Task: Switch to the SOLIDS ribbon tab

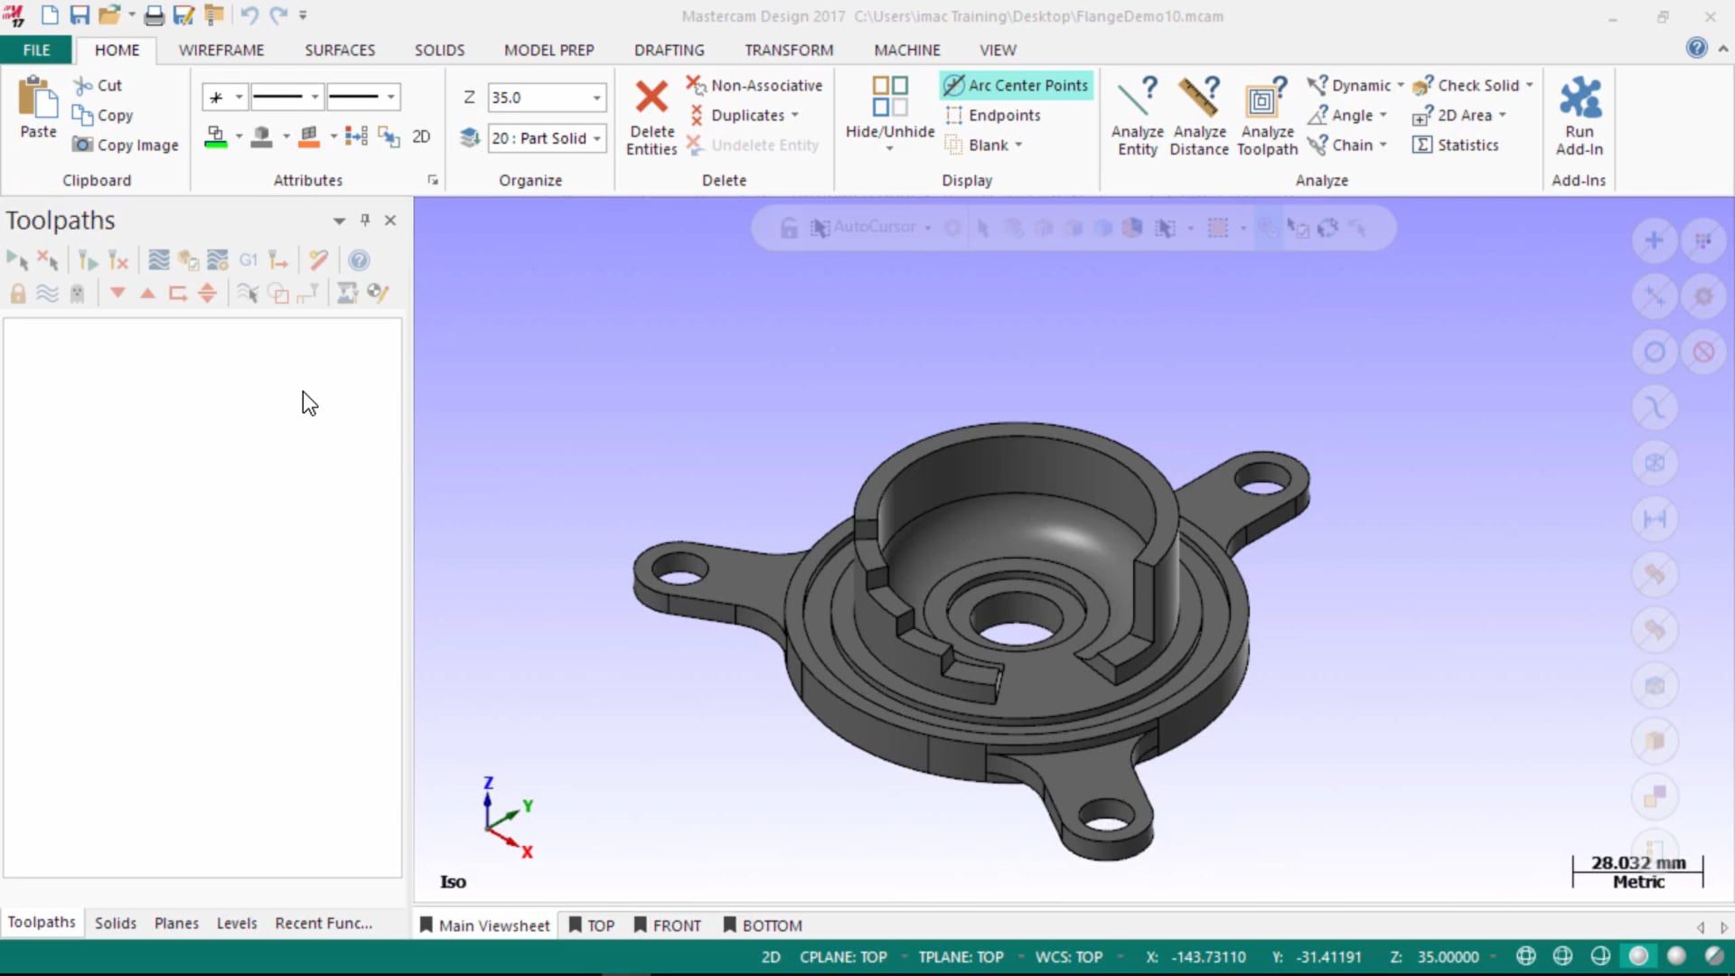Action: pyautogui.click(x=439, y=50)
